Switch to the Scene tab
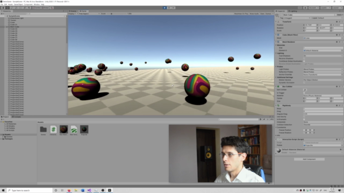 click(x=73, y=11)
